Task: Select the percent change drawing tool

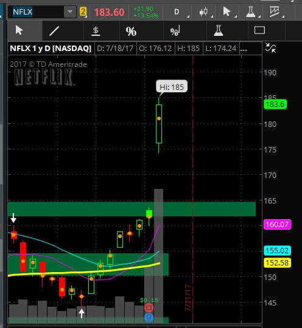Action: click(x=131, y=32)
